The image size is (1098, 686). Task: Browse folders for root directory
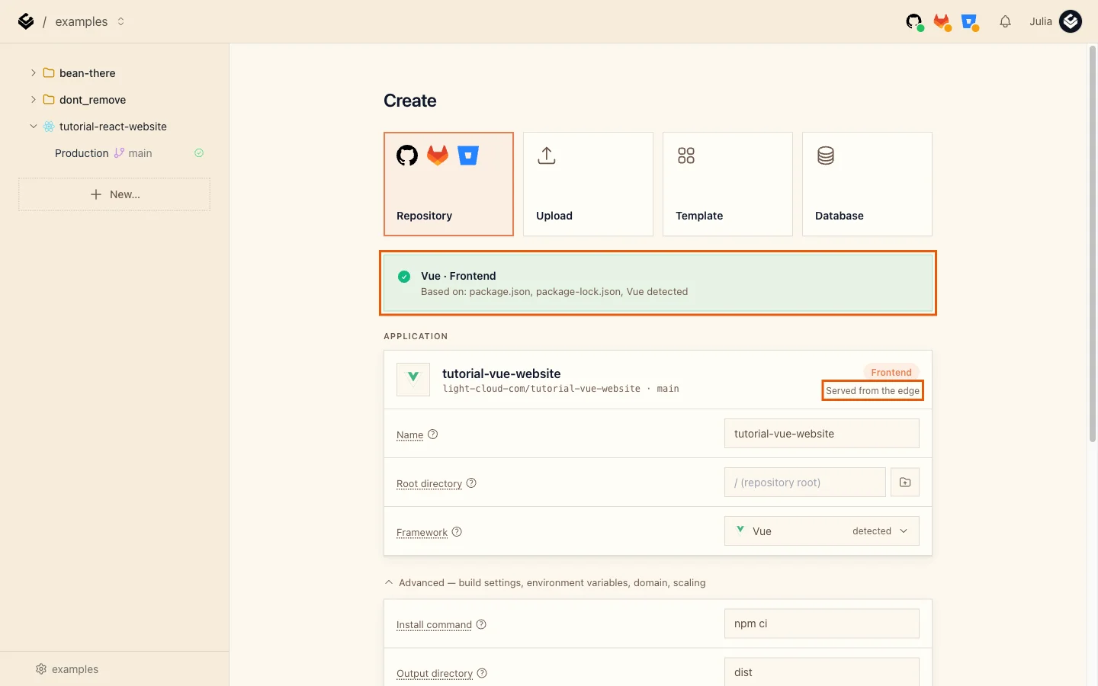pos(905,482)
